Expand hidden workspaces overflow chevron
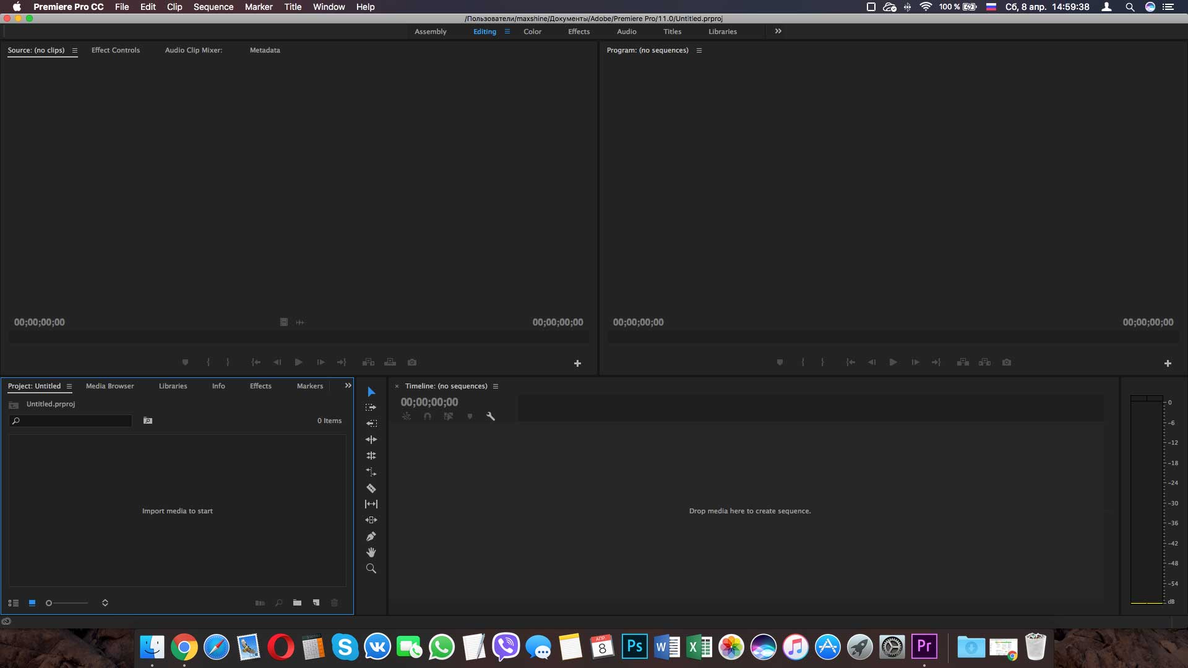The height and width of the screenshot is (668, 1188). [x=778, y=31]
